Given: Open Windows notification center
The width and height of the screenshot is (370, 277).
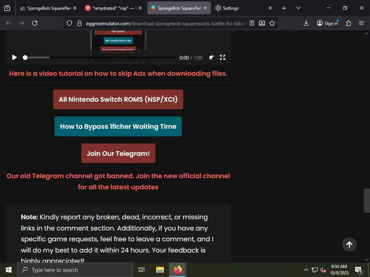Looking at the screenshot, I should pyautogui.click(x=359, y=270).
